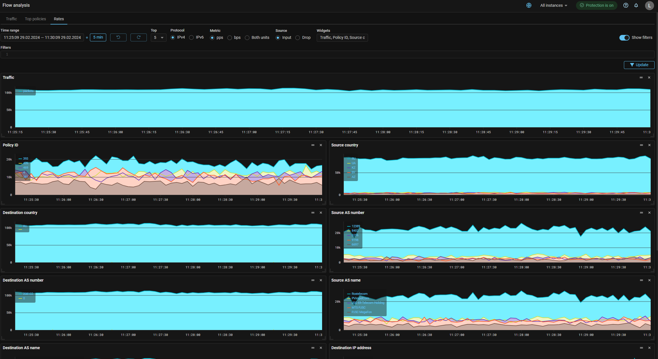Open the Top count dropdown
The width and height of the screenshot is (658, 359).
[158, 37]
